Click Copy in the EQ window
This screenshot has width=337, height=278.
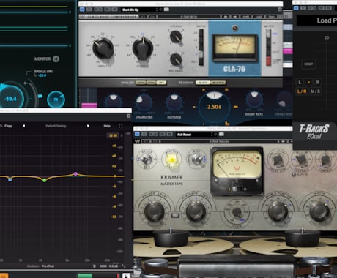click(x=8, y=126)
